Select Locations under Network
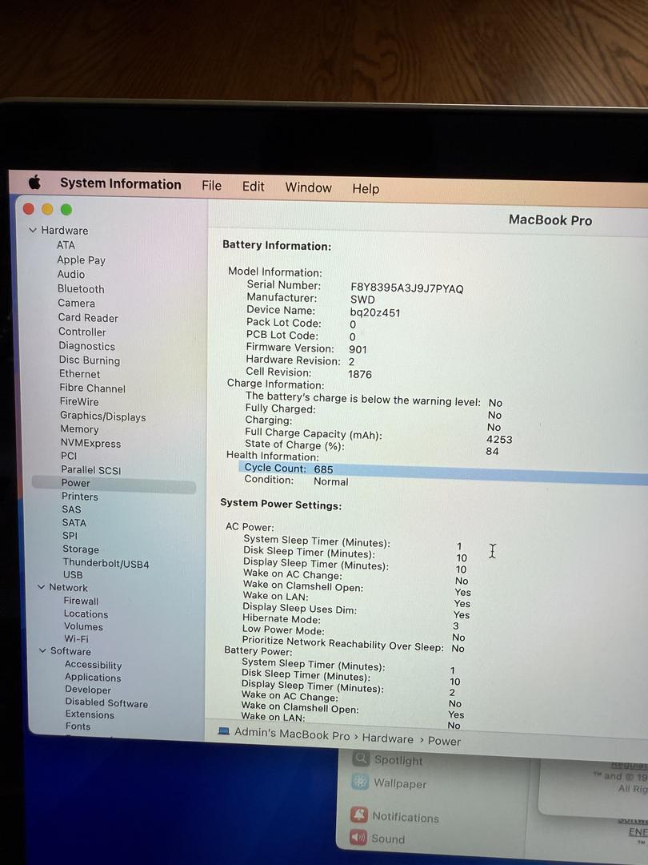 coord(86,614)
